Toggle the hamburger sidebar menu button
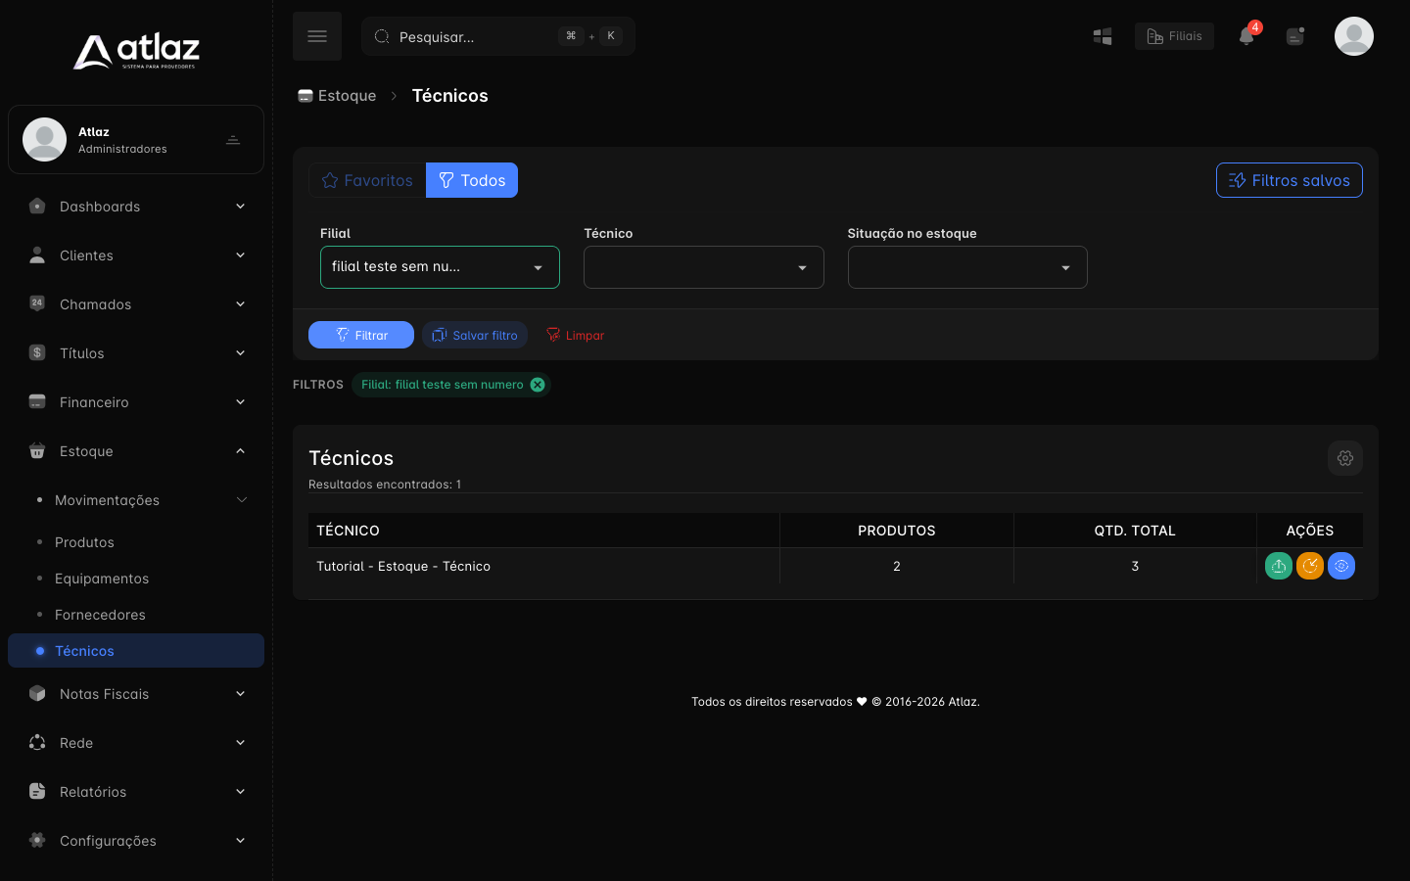The height and width of the screenshot is (881, 1410). [x=317, y=36]
